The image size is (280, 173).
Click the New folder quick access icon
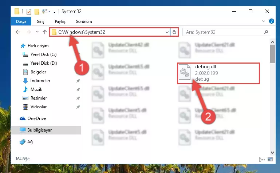pos(37,12)
